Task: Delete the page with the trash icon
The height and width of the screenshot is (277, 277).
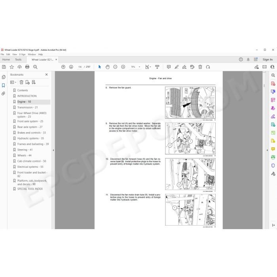Action: (200, 67)
